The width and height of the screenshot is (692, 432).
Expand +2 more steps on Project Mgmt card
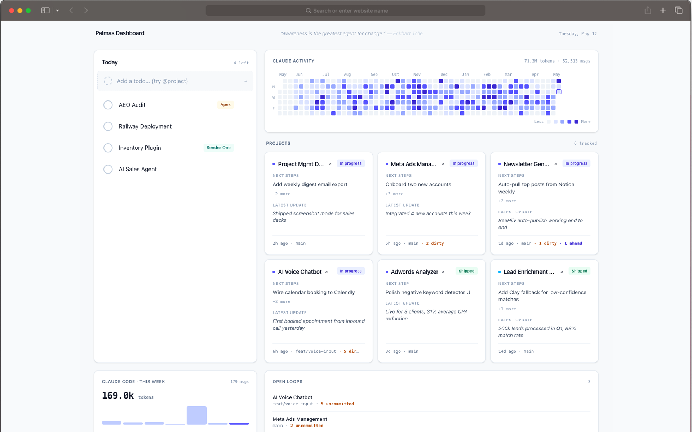click(281, 194)
